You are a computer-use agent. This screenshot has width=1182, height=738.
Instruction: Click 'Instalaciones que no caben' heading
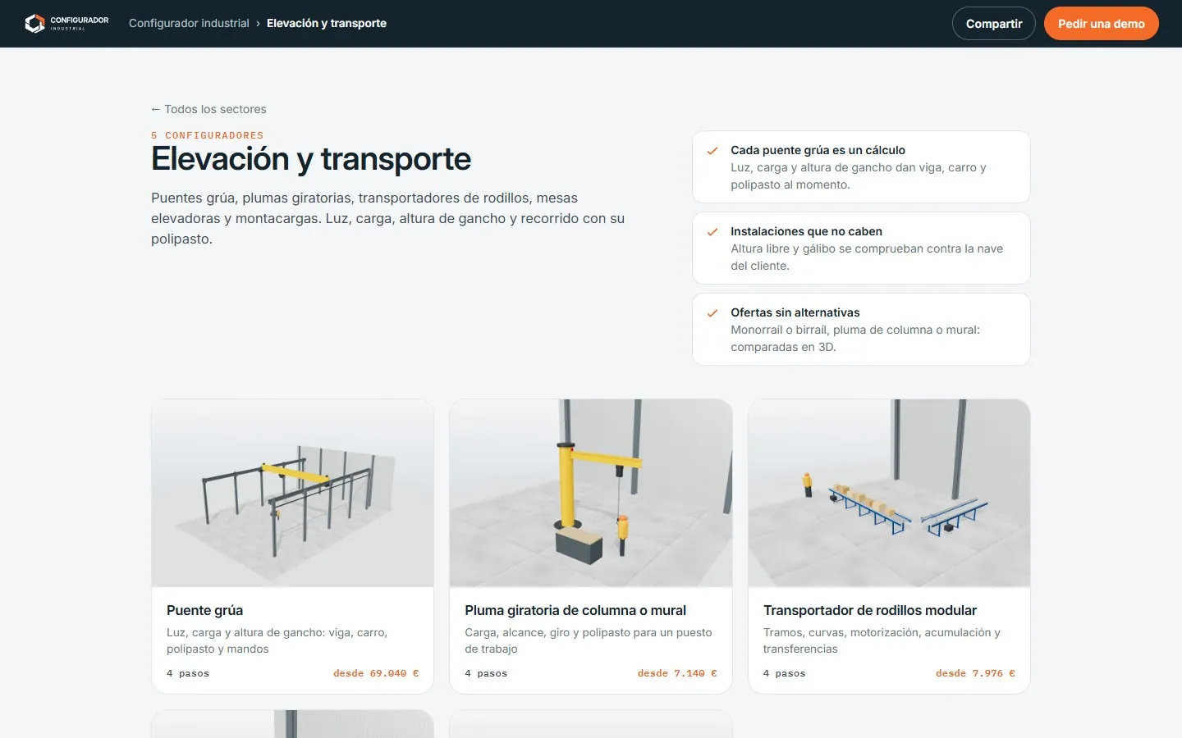click(x=807, y=231)
